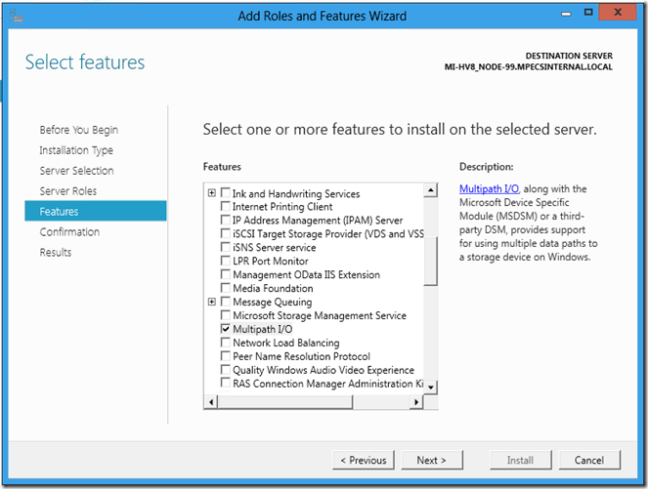Expand the Message Queuing feature node

[x=212, y=303]
